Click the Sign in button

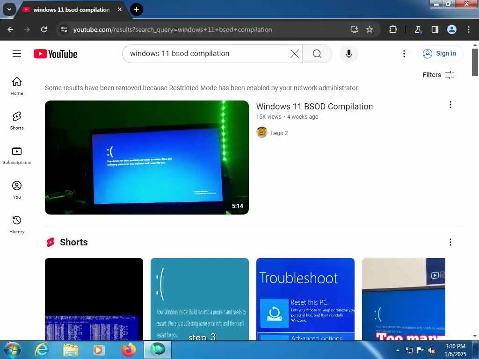pyautogui.click(x=440, y=53)
